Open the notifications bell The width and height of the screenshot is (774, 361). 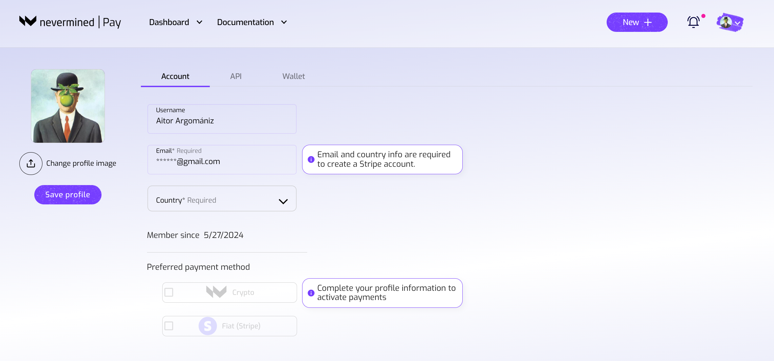click(693, 22)
